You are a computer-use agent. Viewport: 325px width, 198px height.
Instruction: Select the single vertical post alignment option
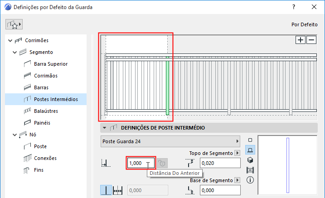point(106,190)
